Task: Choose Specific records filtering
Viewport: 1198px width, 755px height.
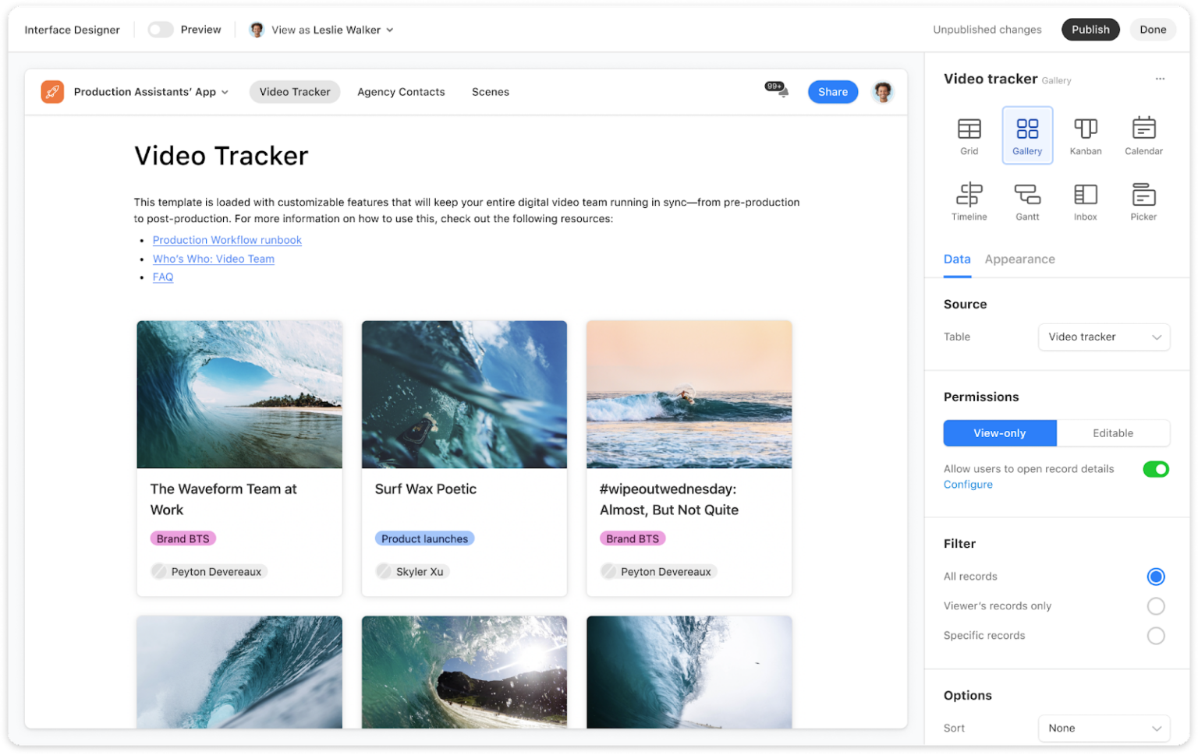Action: pyautogui.click(x=1156, y=635)
